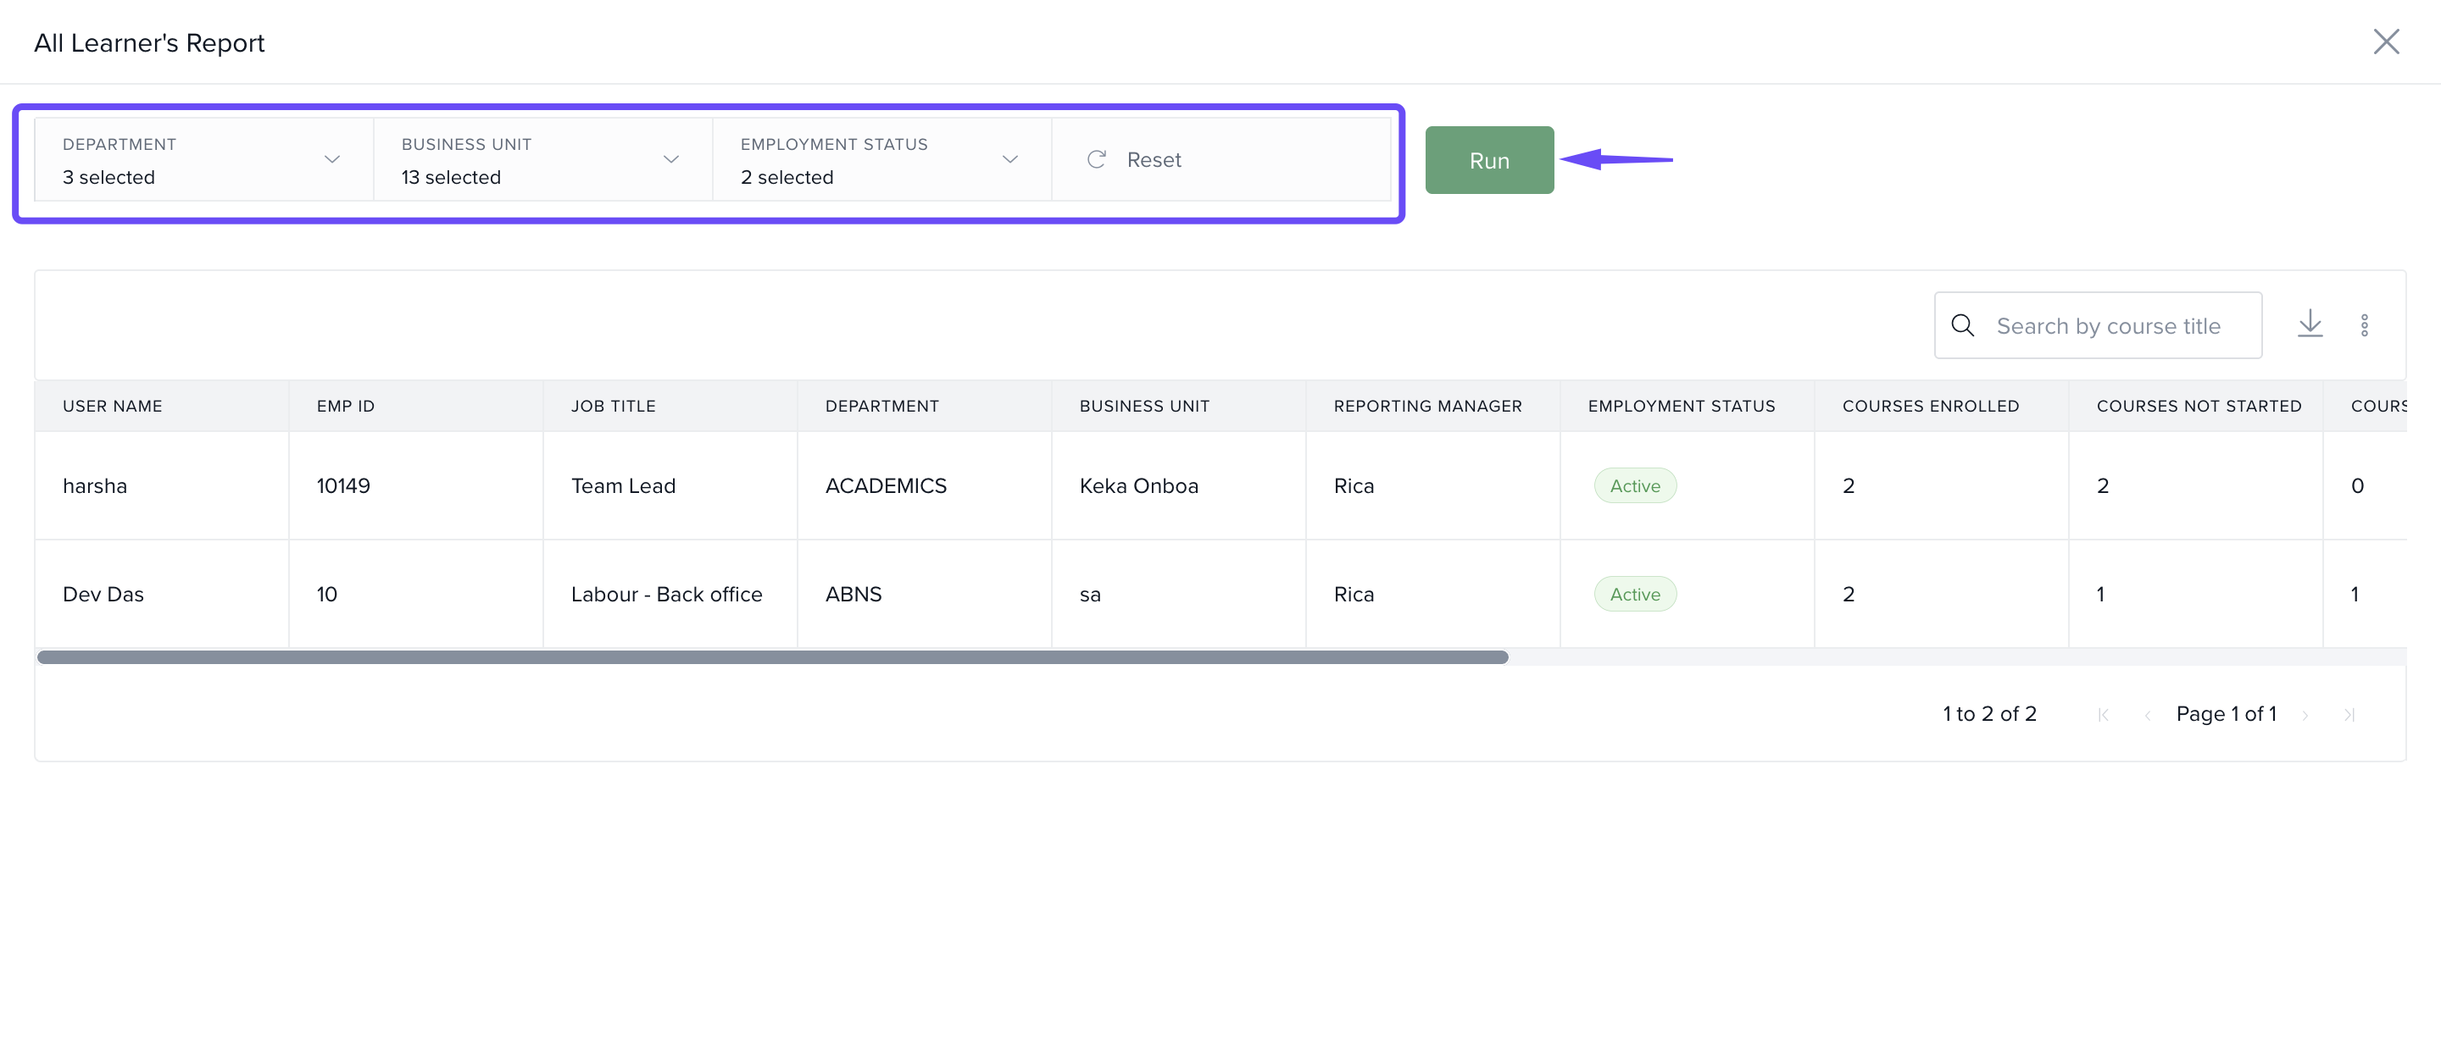Click the download report icon
Image resolution: width=2441 pixels, height=1041 pixels.
(2310, 324)
